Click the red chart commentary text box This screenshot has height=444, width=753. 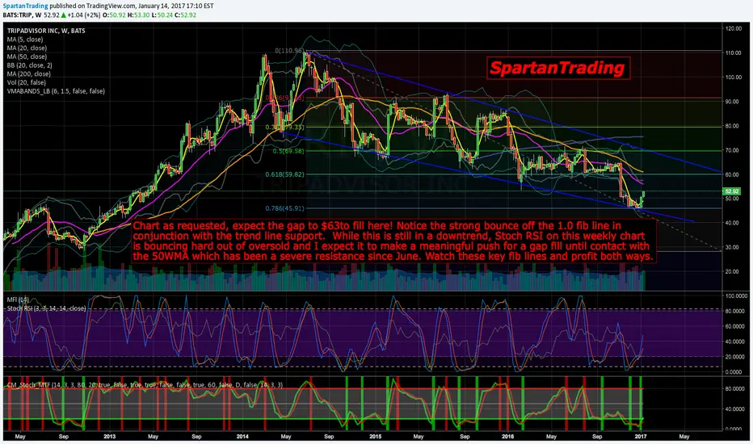coord(393,241)
